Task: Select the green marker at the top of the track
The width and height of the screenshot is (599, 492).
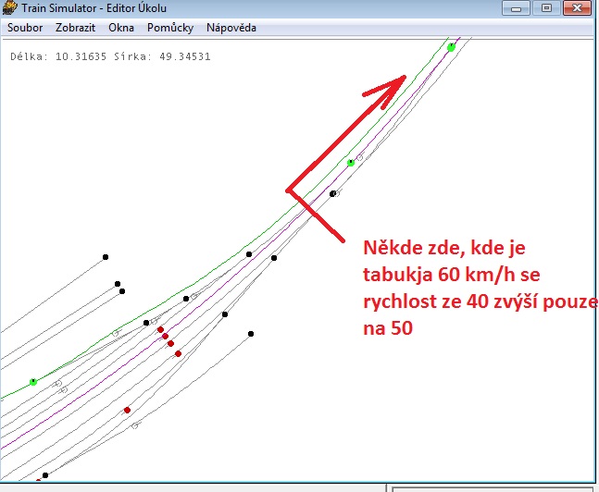Action: tap(451, 47)
